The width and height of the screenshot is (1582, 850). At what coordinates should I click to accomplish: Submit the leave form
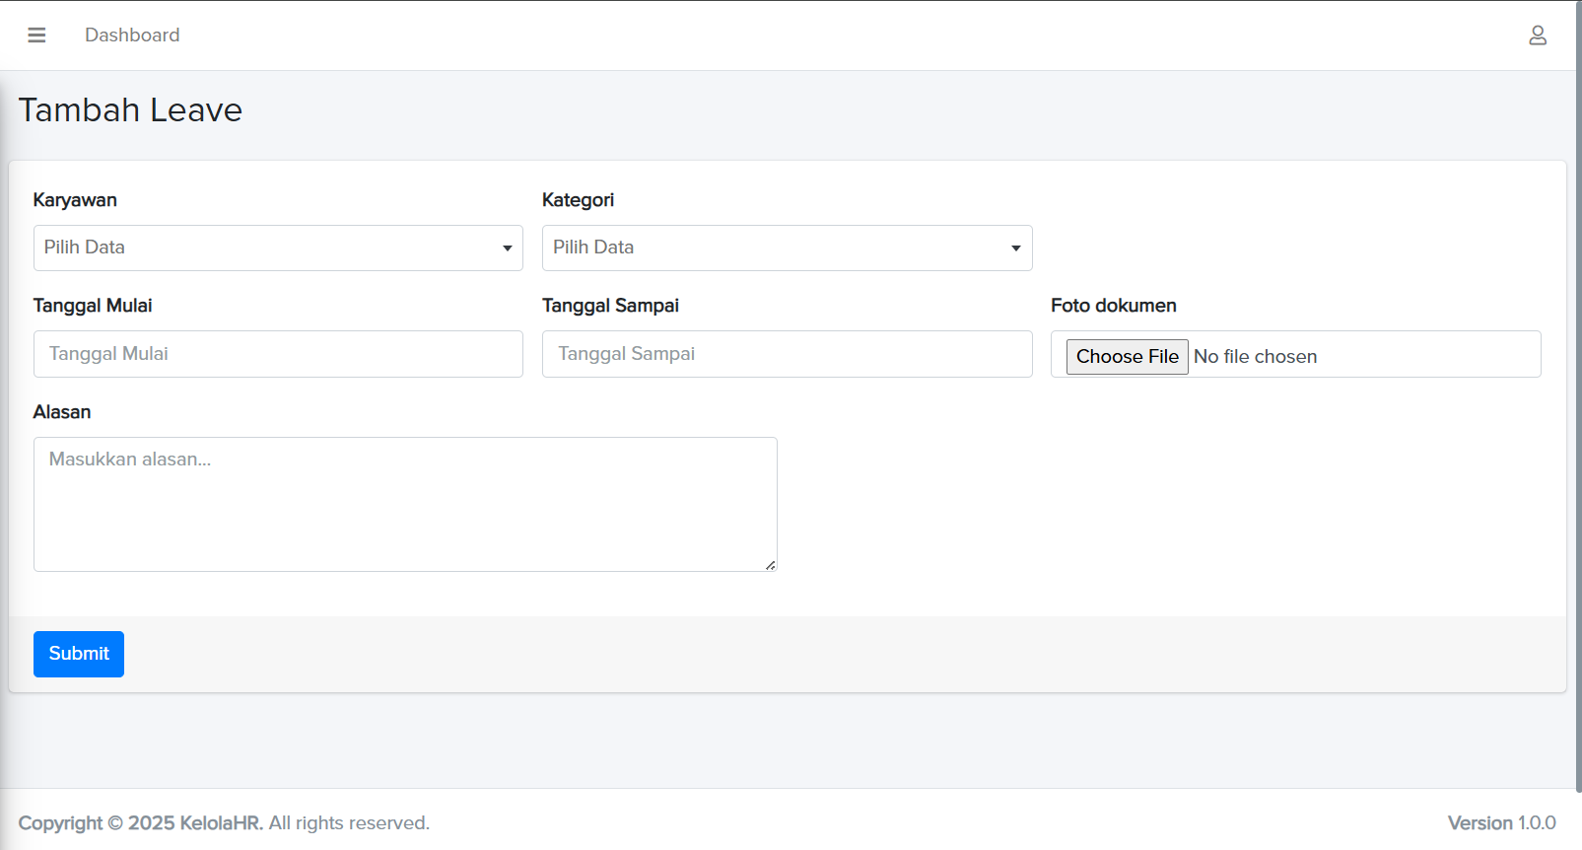pos(79,654)
